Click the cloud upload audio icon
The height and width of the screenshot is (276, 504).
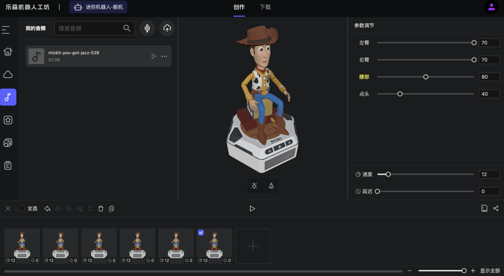(167, 28)
